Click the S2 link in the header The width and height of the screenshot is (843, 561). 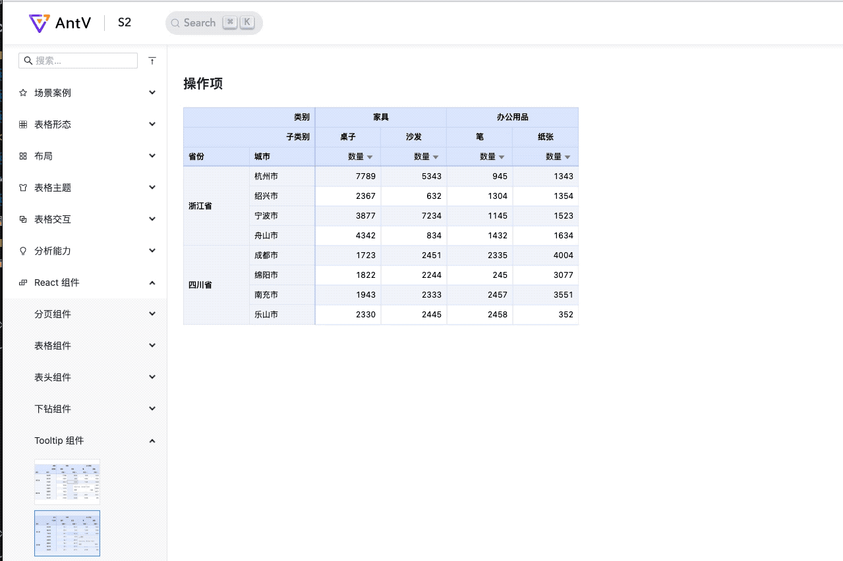click(124, 22)
